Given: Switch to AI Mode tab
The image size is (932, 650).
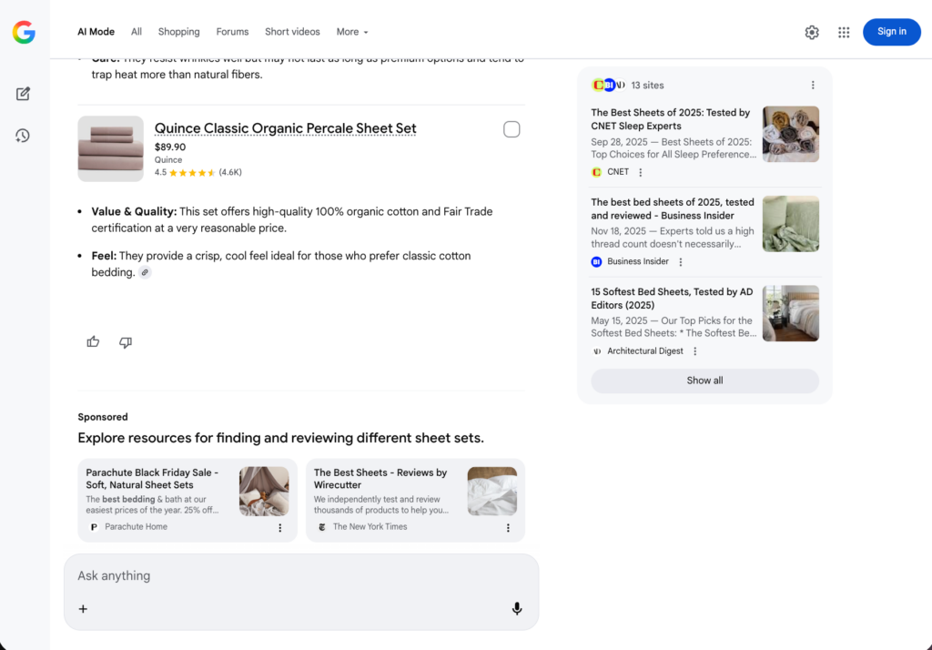Looking at the screenshot, I should pyautogui.click(x=96, y=32).
